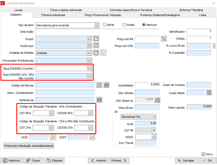Expand the CSOSN NFe dropdown

[x=90, y=113]
